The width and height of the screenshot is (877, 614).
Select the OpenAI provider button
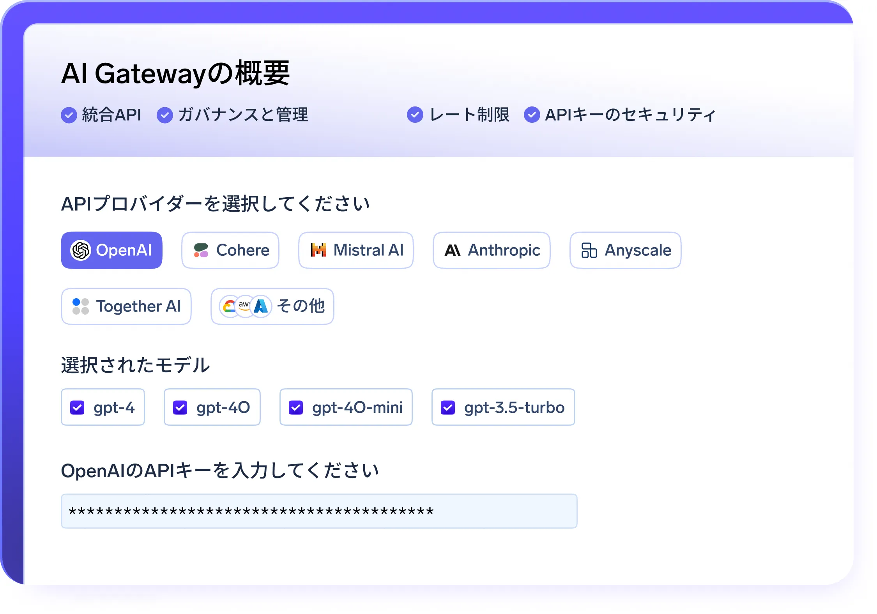pyautogui.click(x=111, y=250)
